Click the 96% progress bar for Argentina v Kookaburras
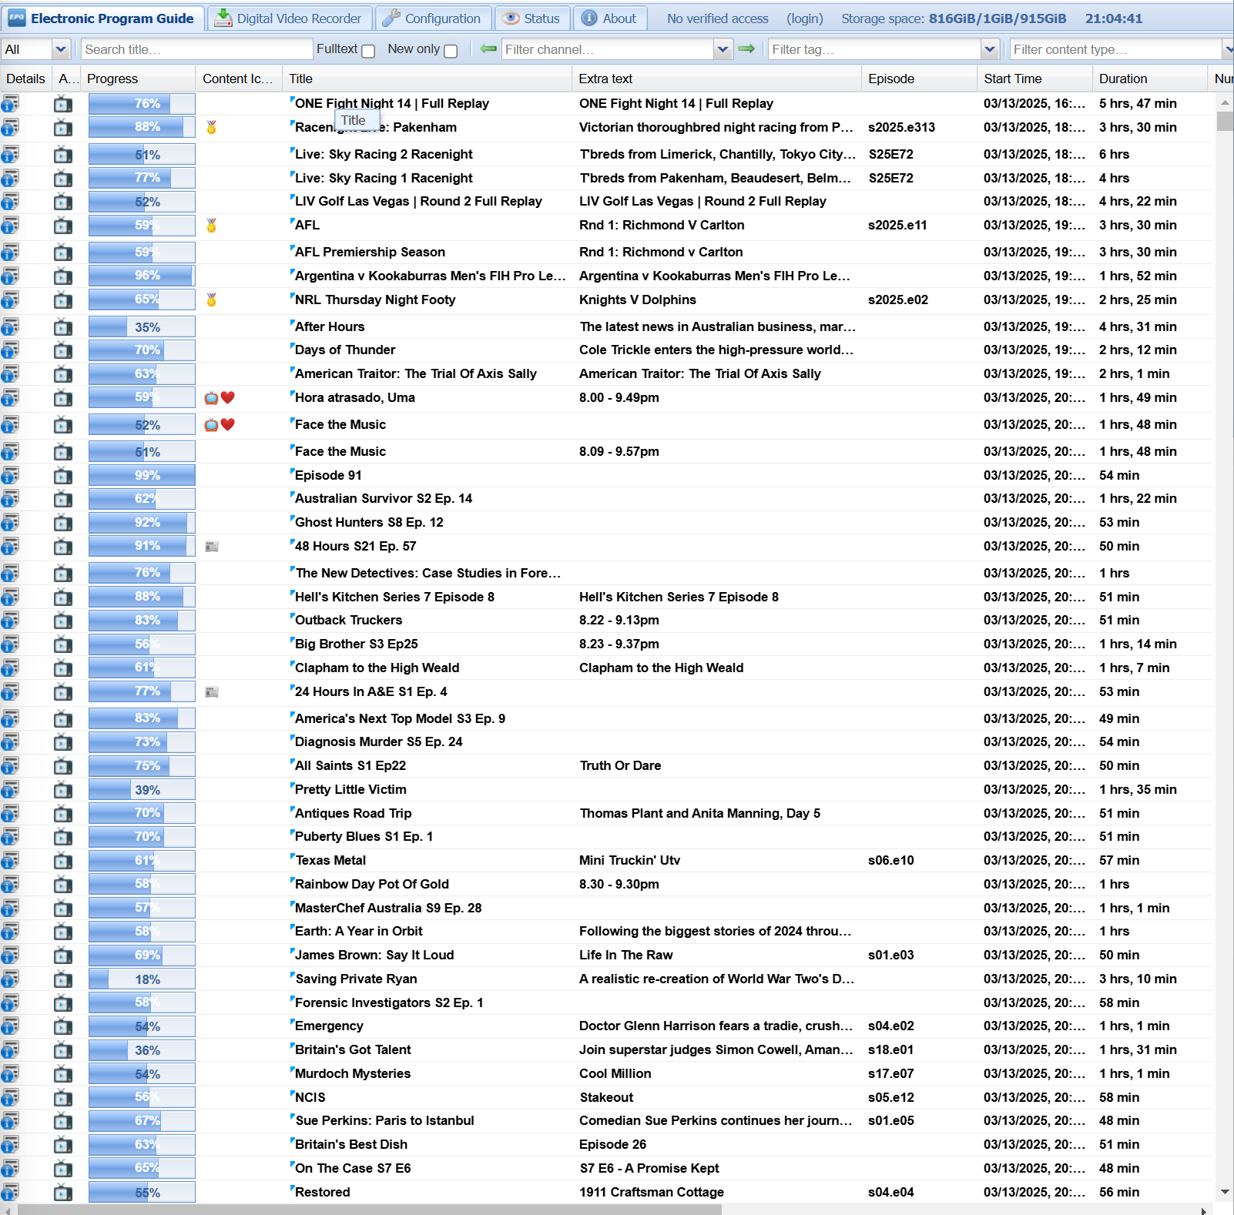The width and height of the screenshot is (1234, 1215). (141, 276)
